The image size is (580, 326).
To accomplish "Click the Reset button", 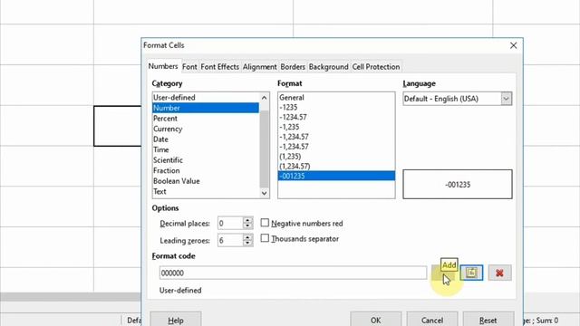I will point(488,320).
